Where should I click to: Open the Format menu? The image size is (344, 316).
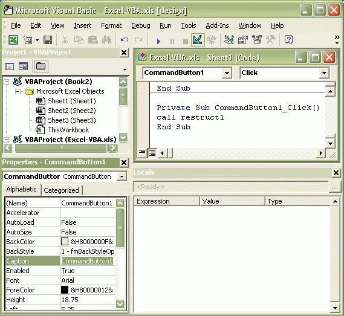(x=111, y=25)
